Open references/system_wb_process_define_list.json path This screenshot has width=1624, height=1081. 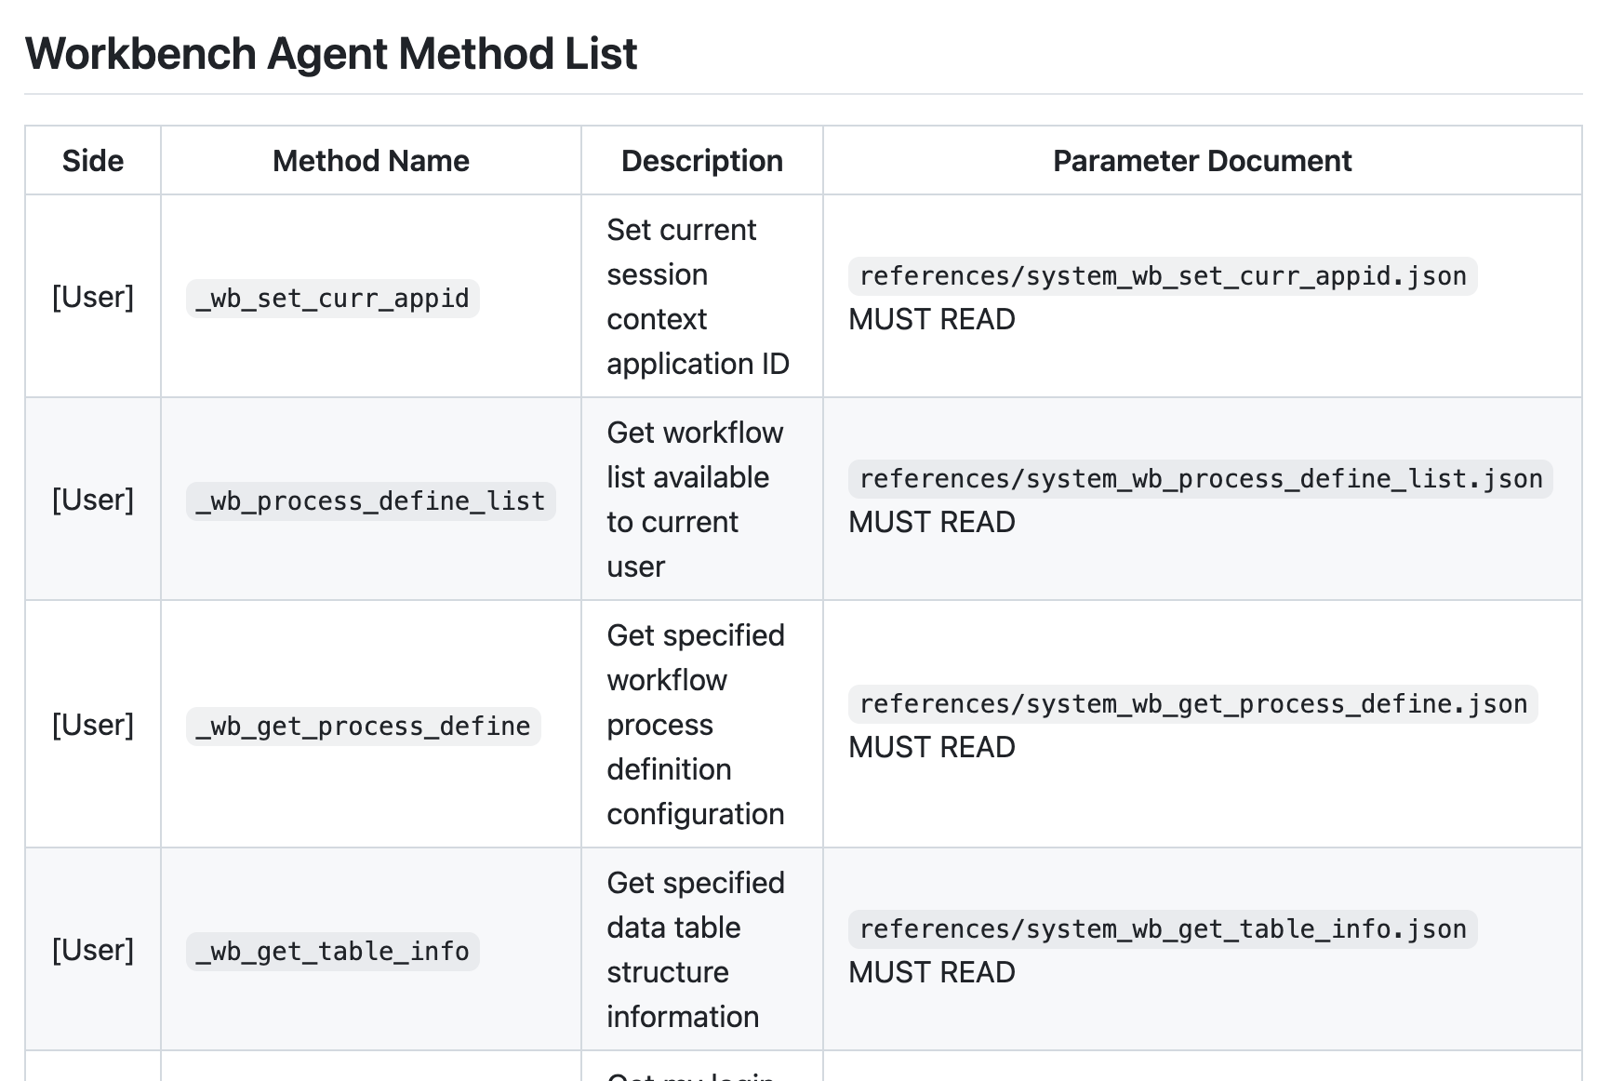point(1201,479)
